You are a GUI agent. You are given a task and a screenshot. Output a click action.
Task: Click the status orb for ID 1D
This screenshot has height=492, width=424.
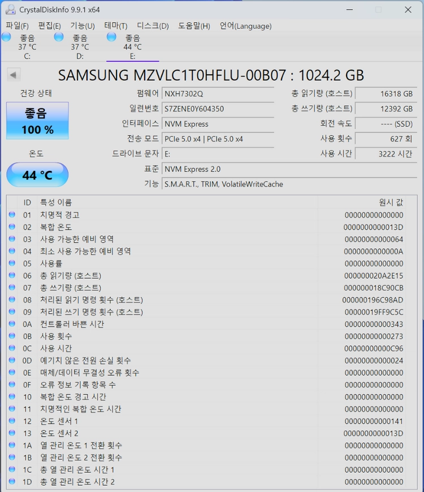click(12, 481)
